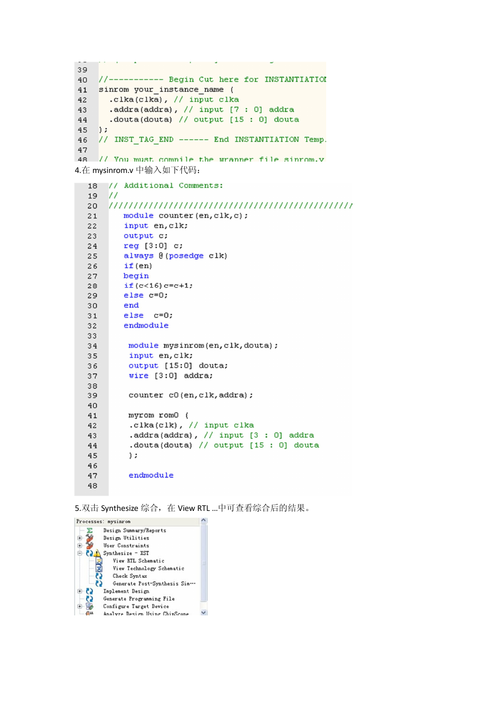This screenshot has height=701, width=495.
Task: Select Analyze Design Using ChipScope
Action: tap(146, 614)
